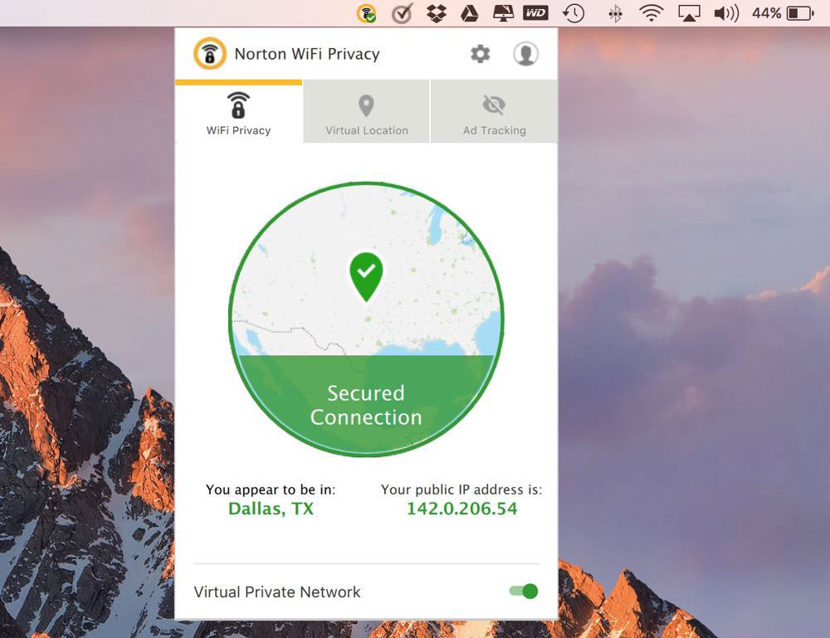Open the Wi-Fi network menu
Viewport: 830px width, 638px height.
coord(651,13)
